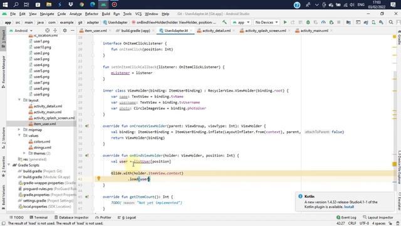Open the No Devices dropdown
Image resolution: width=401 pixels, height=226 pixels.
[266, 23]
